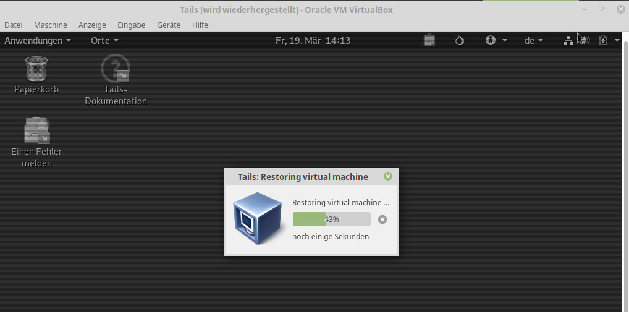Switch keyboard layout via de indicator
Image resolution: width=629 pixels, height=312 pixels.
[534, 41]
